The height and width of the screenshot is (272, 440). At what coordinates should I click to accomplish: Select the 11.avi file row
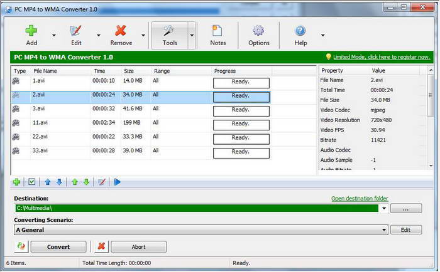(140, 125)
